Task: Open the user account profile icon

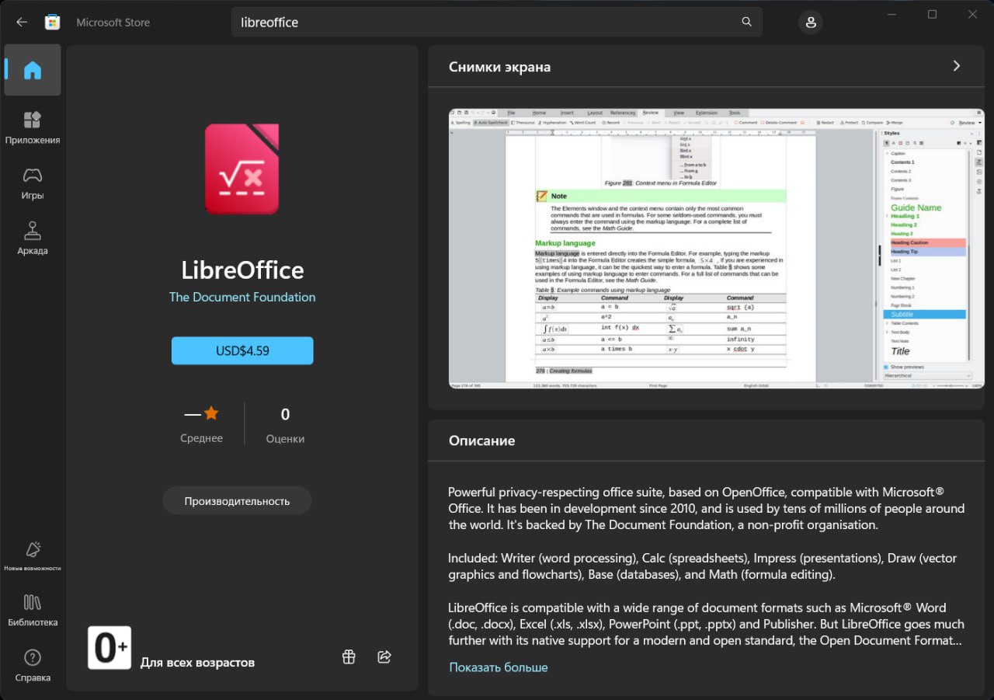Action: [x=811, y=23]
